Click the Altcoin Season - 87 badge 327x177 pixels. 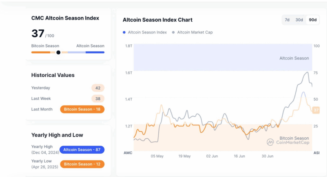82,150
